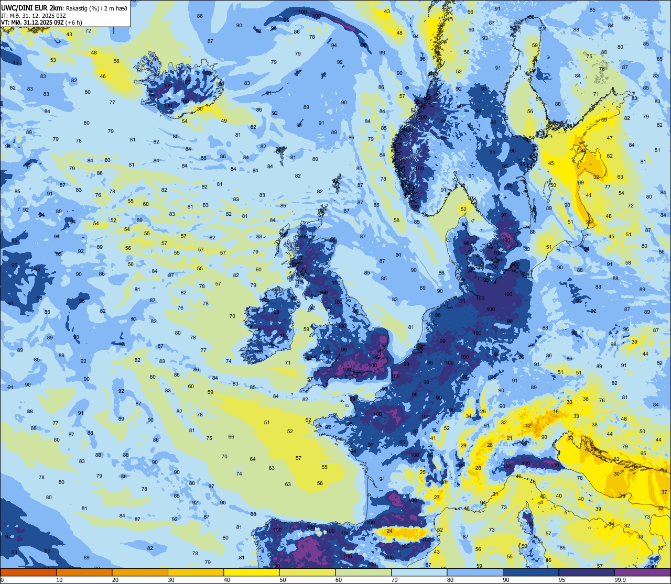Click the 'VT: Mið. 31.12.2025 09Z (+6 h)' valid time
This screenshot has width=671, height=584.
[41, 22]
